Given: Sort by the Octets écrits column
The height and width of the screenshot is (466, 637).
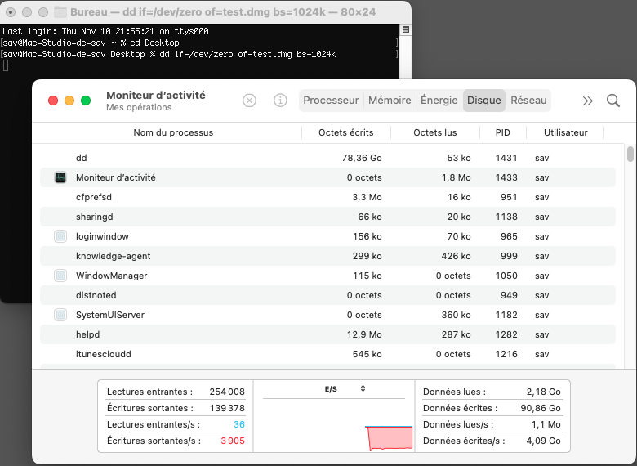Looking at the screenshot, I should tap(345, 132).
